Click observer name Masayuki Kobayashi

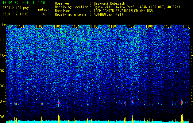click(110, 3)
